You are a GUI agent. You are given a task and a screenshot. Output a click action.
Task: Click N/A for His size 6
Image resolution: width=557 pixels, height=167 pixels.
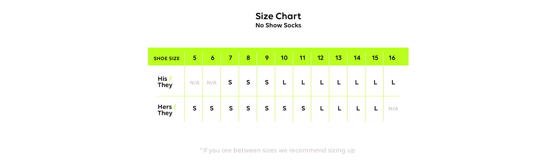coord(212,83)
